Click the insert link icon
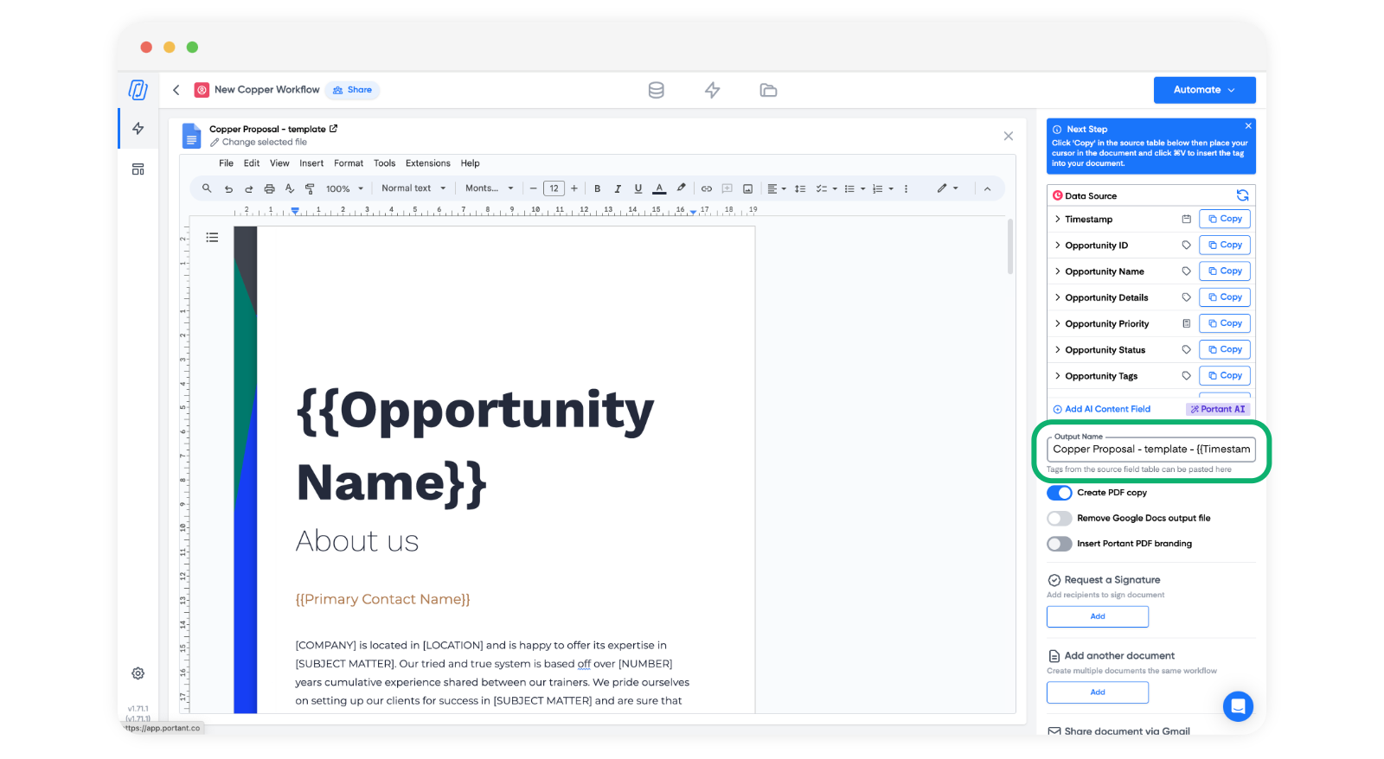 point(706,188)
